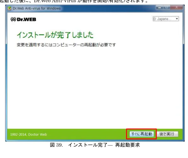Click the installer icon in title bar
The height and width of the screenshot is (158, 188).
point(9,9)
